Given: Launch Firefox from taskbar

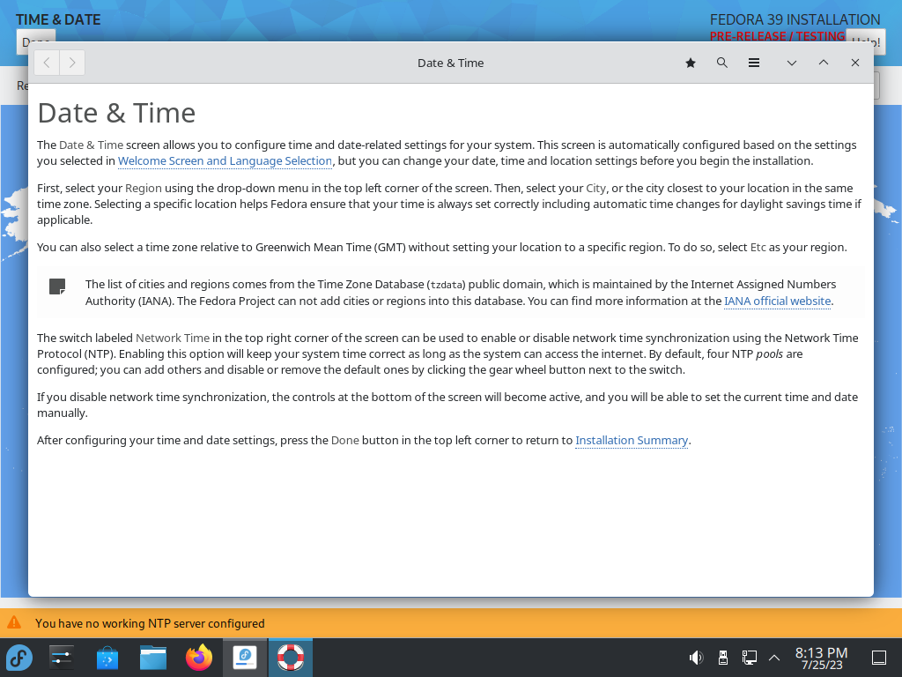Looking at the screenshot, I should 199,658.
